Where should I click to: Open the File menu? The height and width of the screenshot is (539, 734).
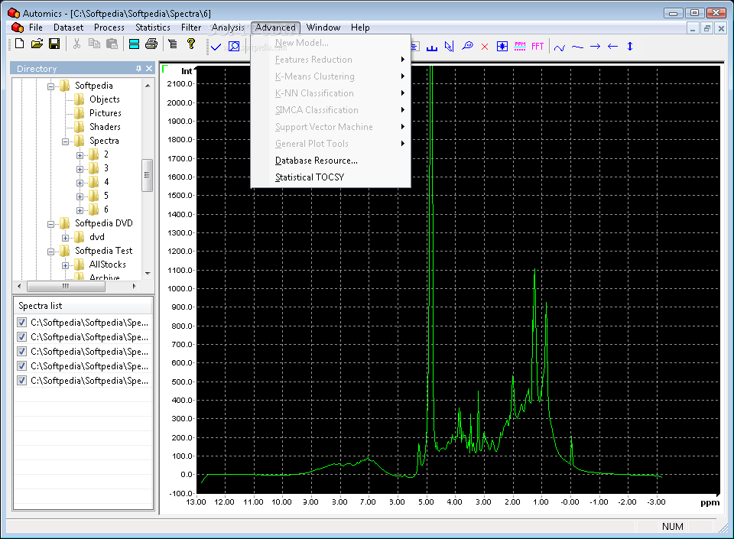(x=36, y=28)
